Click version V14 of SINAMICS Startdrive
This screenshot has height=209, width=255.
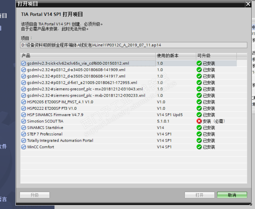tap(161, 128)
